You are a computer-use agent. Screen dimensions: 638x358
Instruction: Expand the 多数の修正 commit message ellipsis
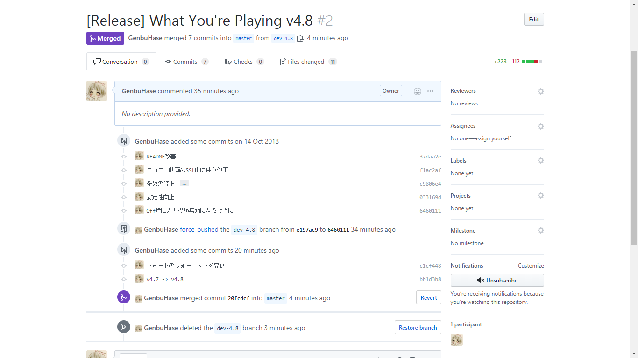184,184
